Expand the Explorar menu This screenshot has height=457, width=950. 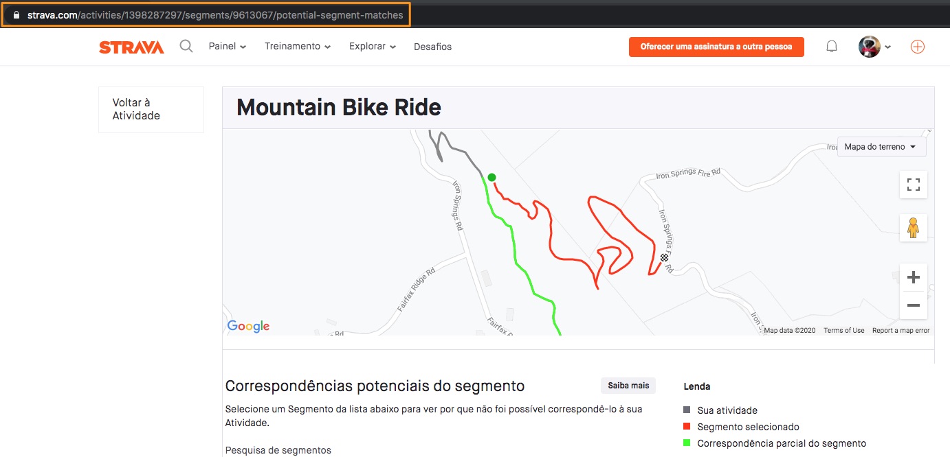[373, 47]
